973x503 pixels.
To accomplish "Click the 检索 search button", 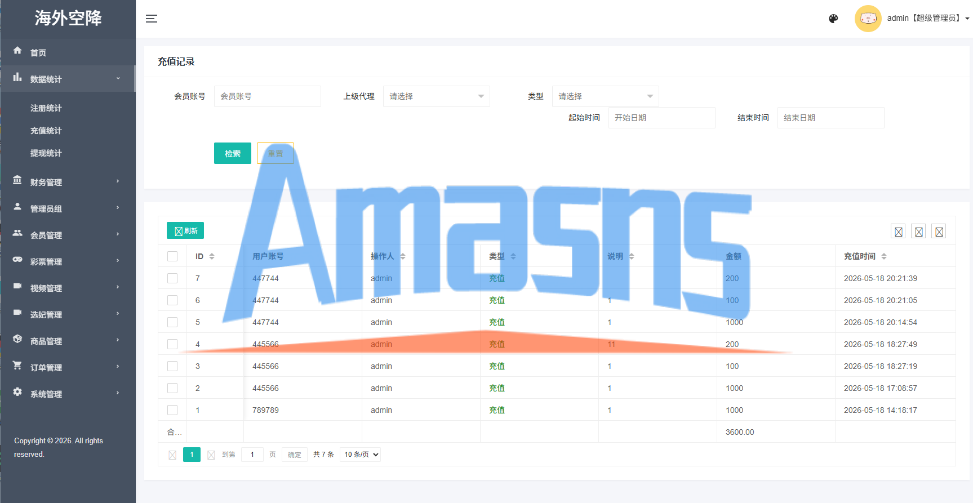I will tap(233, 153).
